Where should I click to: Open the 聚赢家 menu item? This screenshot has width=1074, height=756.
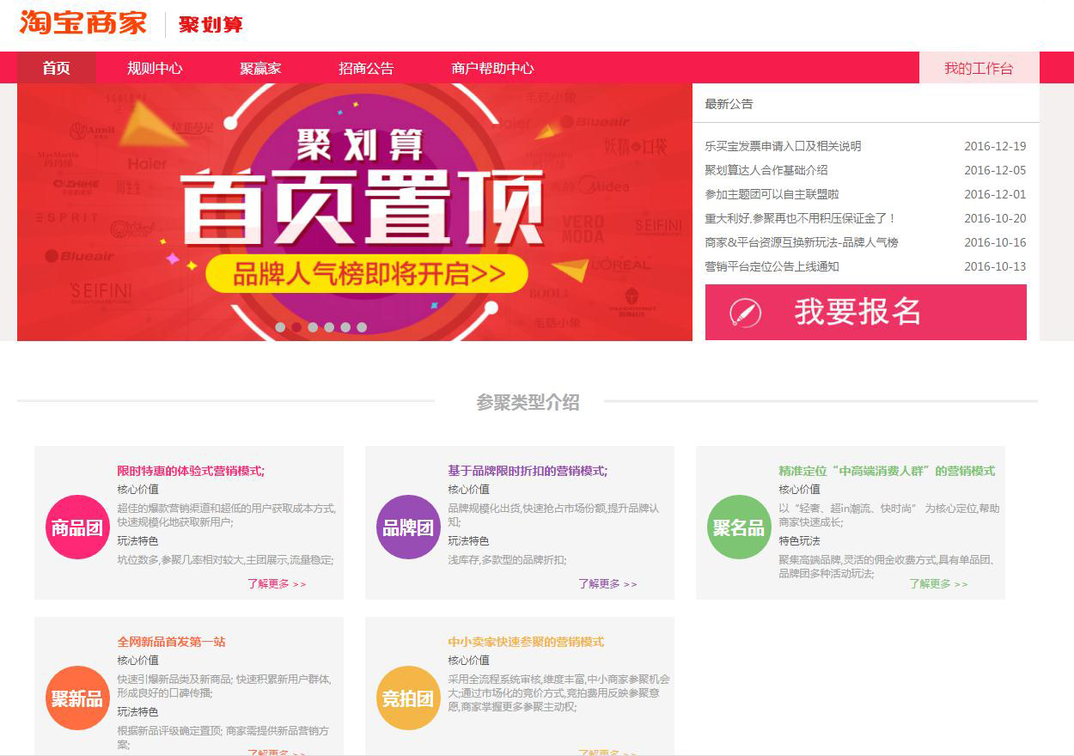pyautogui.click(x=261, y=68)
